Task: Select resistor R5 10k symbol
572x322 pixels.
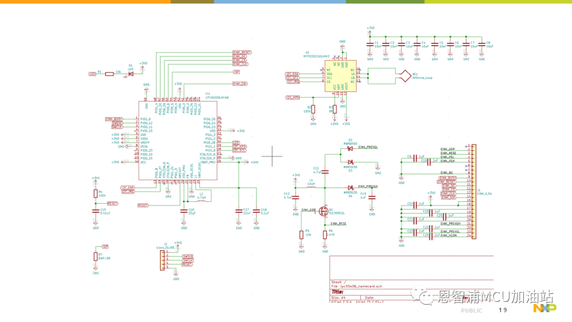Action: click(301, 235)
